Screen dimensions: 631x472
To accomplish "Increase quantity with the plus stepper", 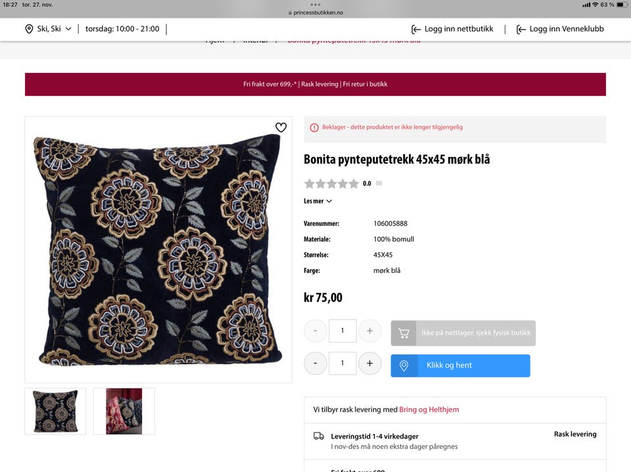I will 370,331.
